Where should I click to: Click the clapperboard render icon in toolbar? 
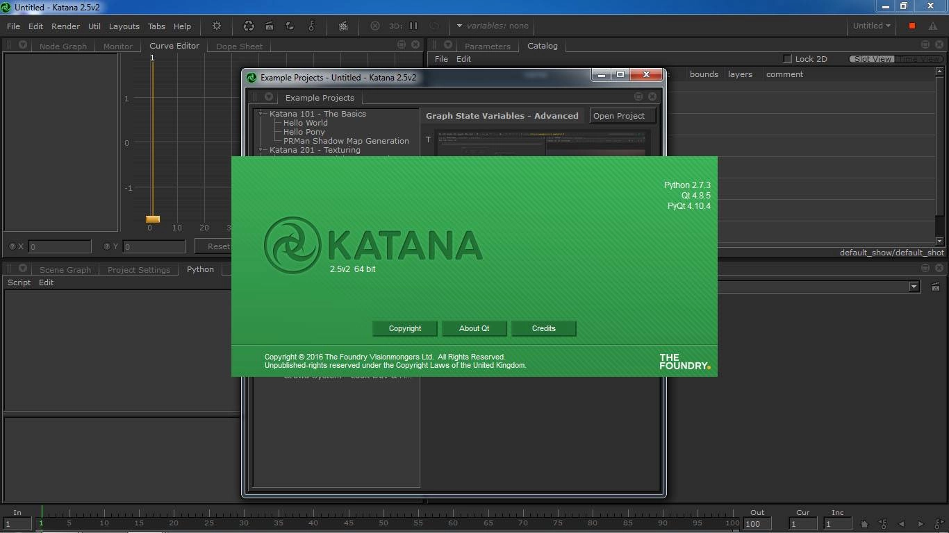point(269,26)
